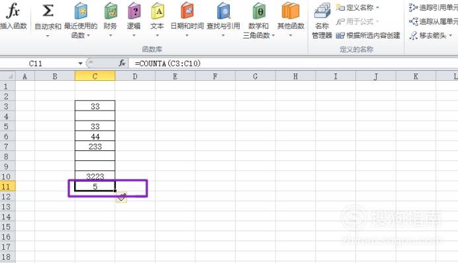This screenshot has height=263, width=458.
Task: Expand the Text (文本) dropdown arrow
Action: tap(157, 36)
